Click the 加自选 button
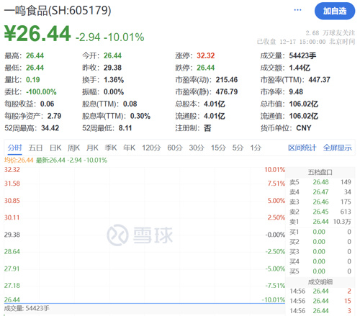 (335, 11)
